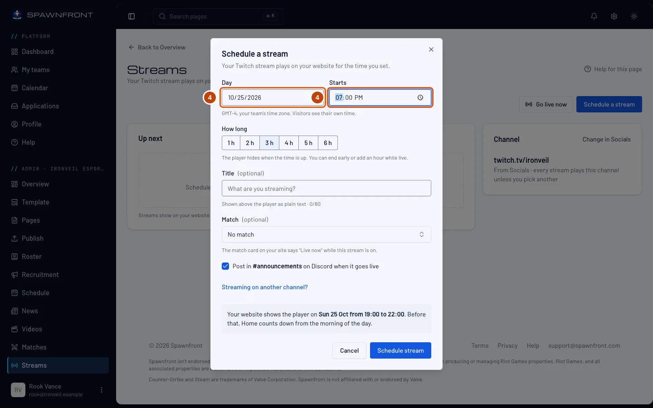
Task: Open the Day date picker field
Action: click(x=273, y=97)
